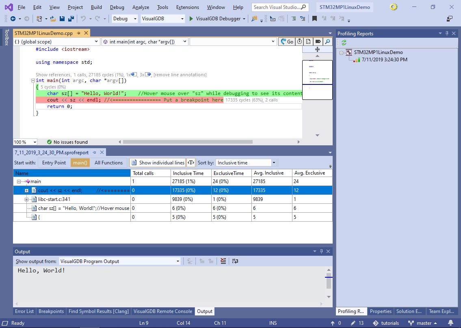Refresh the Profiling Reports list

(344, 43)
